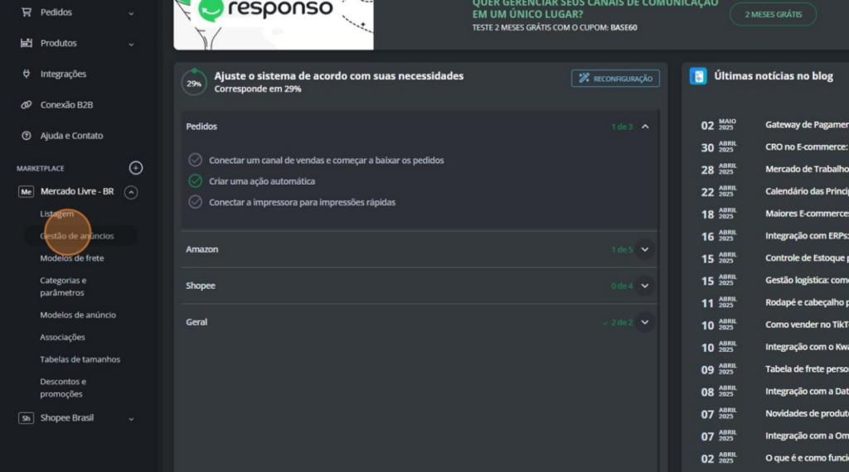Click the Produtos icon in sidebar

pos(27,43)
